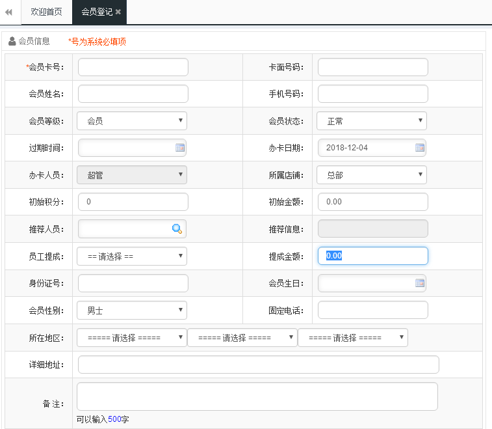Open the 会员状态 dropdown showing 正常
The width and height of the screenshot is (492, 429).
click(x=372, y=121)
